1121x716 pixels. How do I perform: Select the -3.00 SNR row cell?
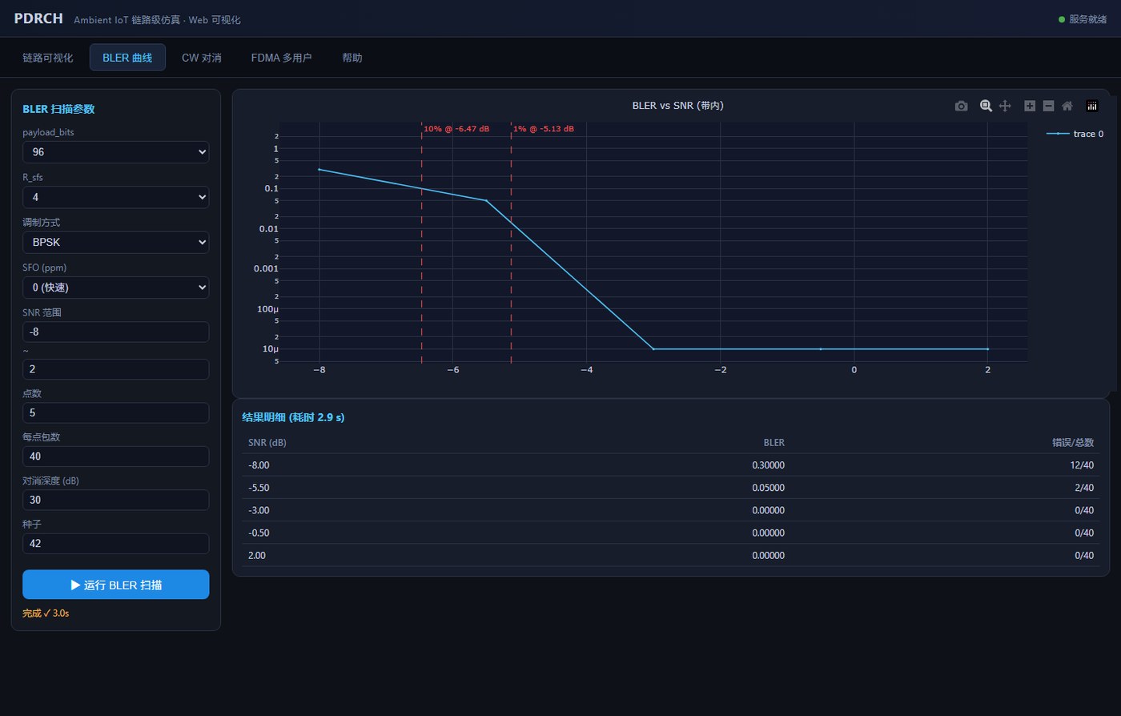259,510
